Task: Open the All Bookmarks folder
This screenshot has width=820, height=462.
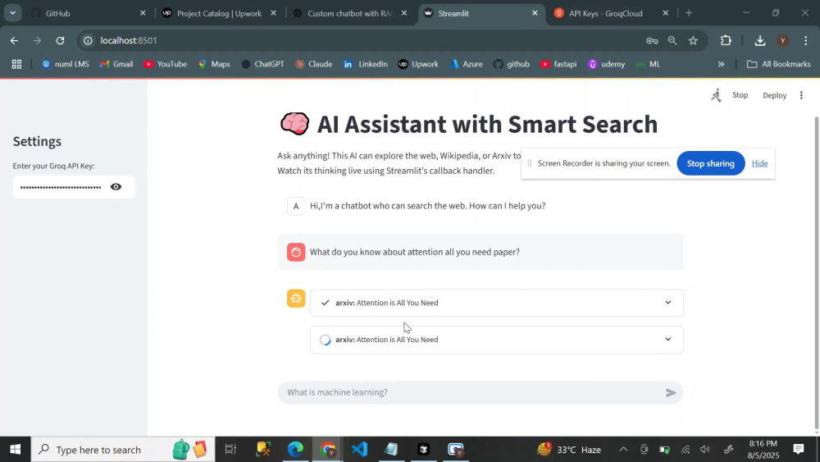Action: point(779,64)
